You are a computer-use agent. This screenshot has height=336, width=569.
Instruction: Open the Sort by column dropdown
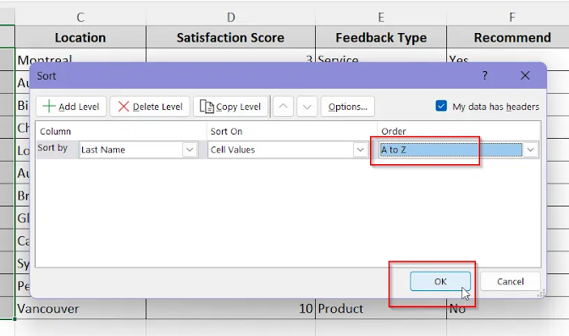[190, 150]
